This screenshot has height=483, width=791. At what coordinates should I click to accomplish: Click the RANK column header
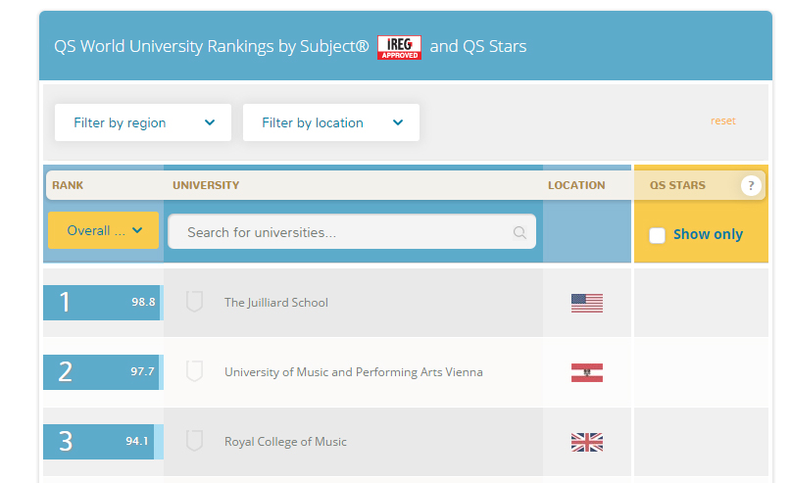pyautogui.click(x=68, y=185)
